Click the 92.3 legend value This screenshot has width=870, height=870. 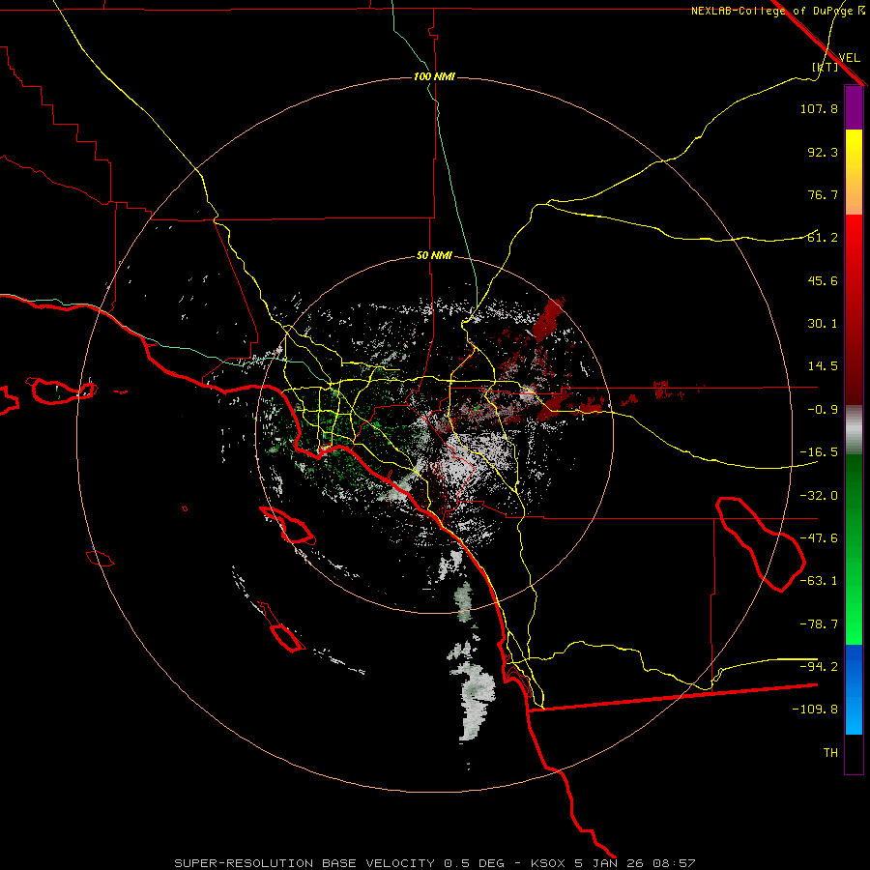coord(823,152)
